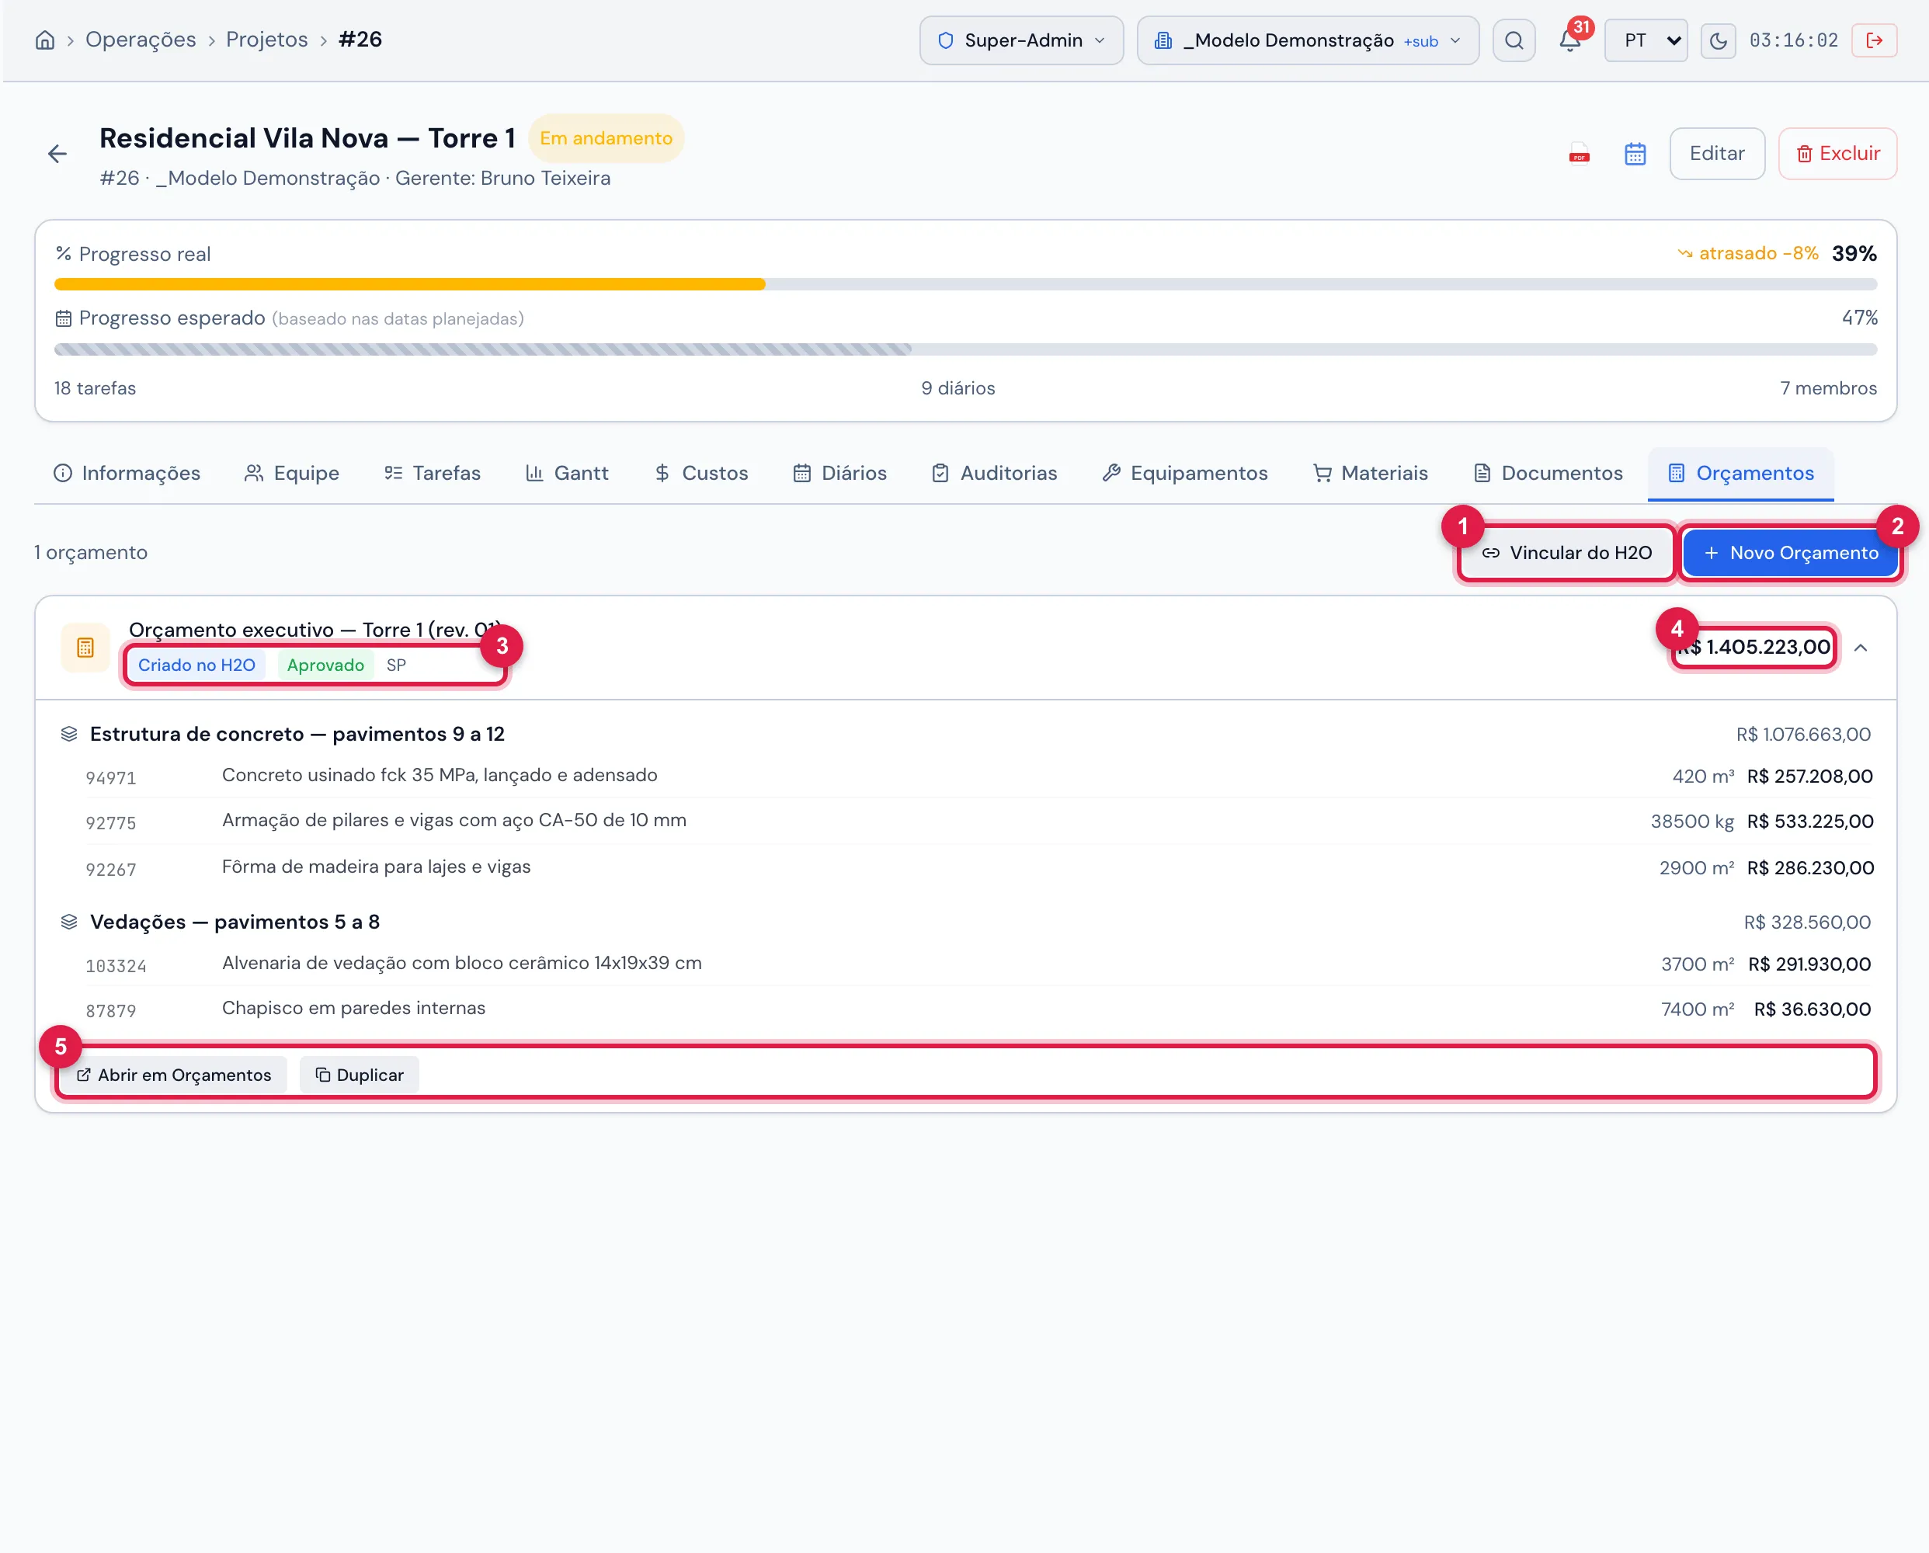Image resolution: width=1929 pixels, height=1553 pixels.
Task: Open the project calendar icon
Action: pyautogui.click(x=1635, y=154)
